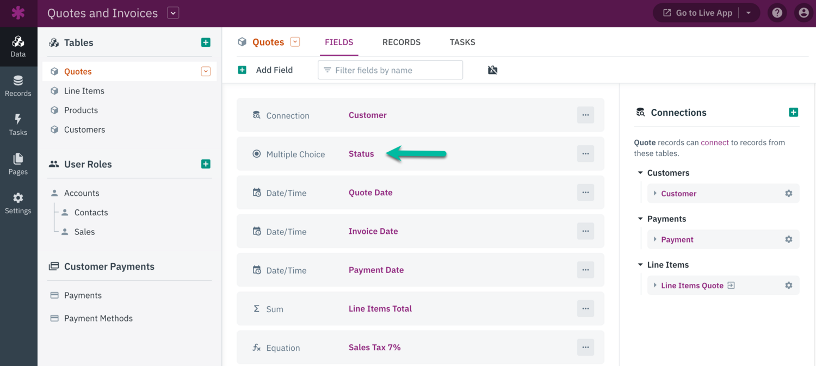Collapse the Customers connections group
The height and width of the screenshot is (366, 816).
click(x=640, y=173)
